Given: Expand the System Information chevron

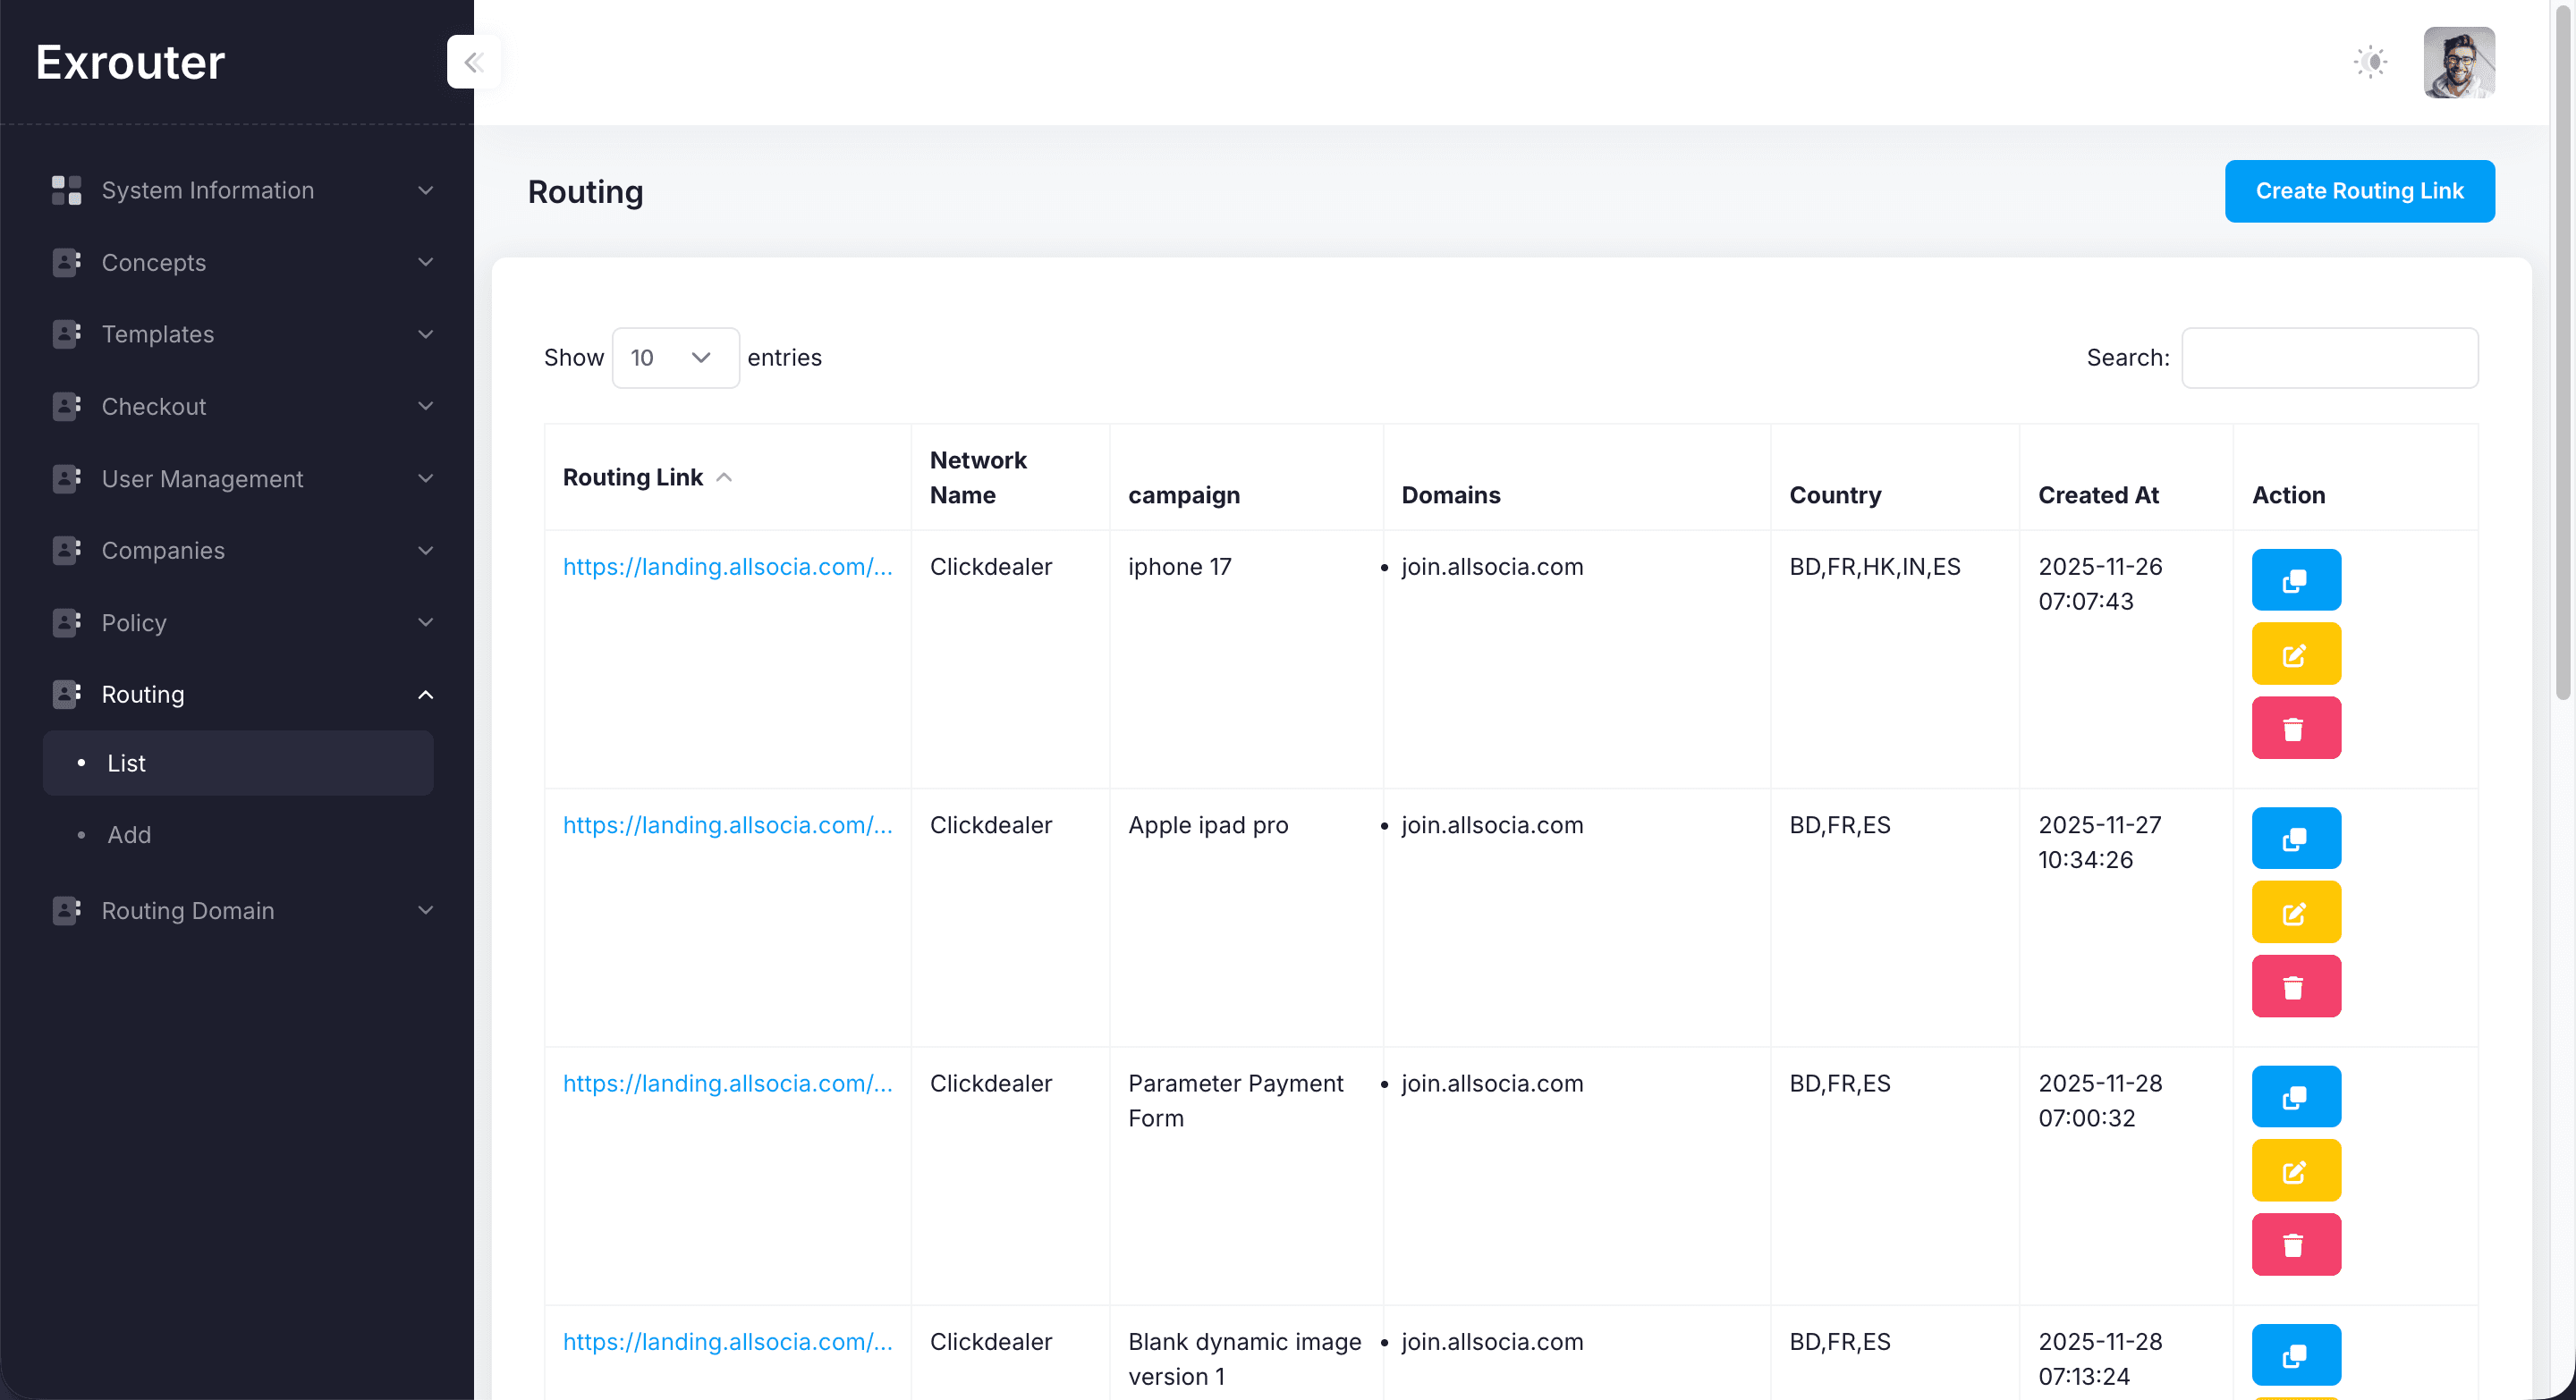Looking at the screenshot, I should [x=426, y=190].
